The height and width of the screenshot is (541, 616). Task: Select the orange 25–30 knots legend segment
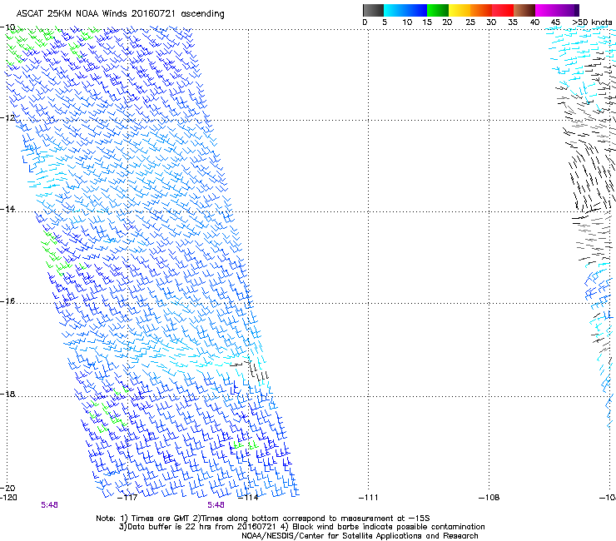pyautogui.click(x=481, y=10)
